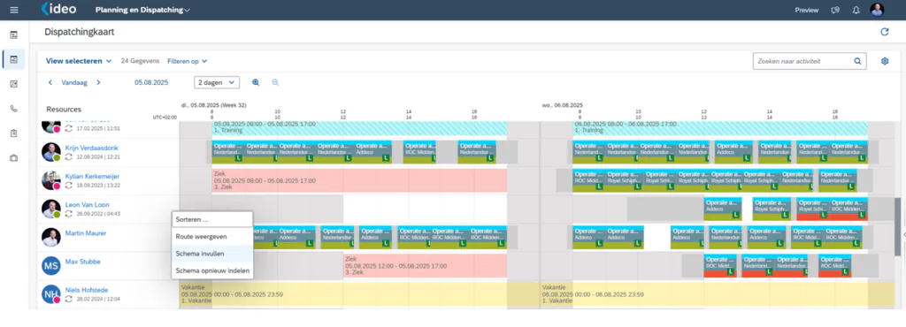
Task: Open the sidebar icon just above the phone
Action: [x=14, y=84]
